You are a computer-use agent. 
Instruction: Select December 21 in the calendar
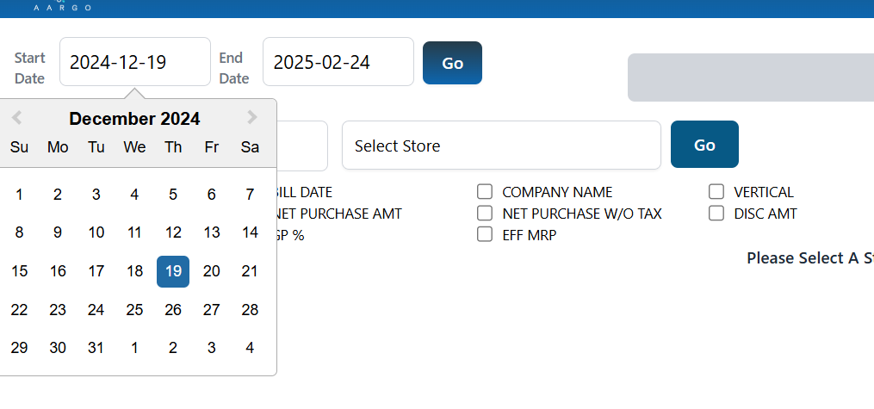250,271
